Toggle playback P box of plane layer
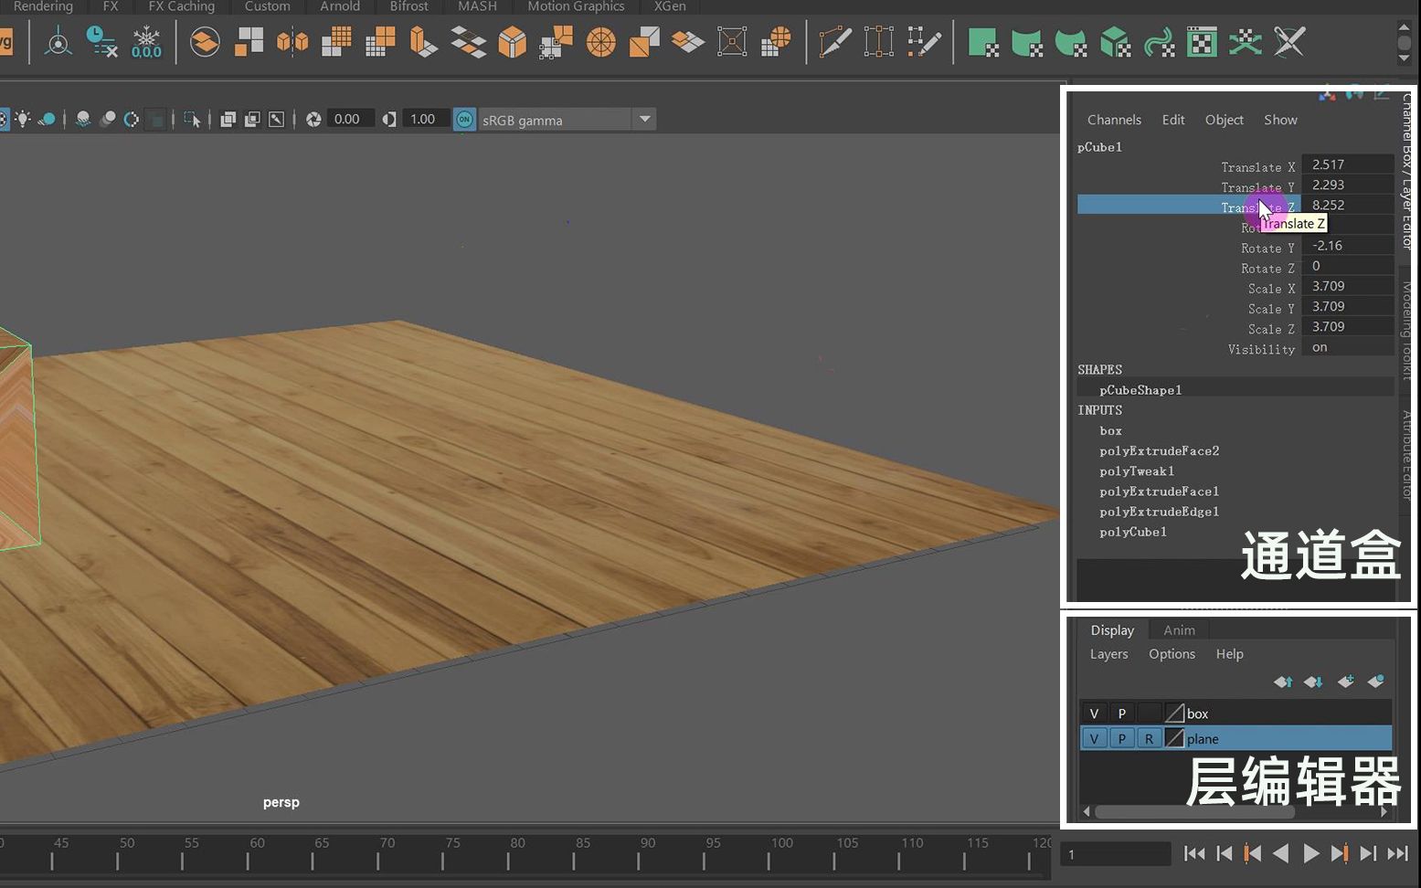Image resolution: width=1421 pixels, height=888 pixels. click(x=1121, y=738)
